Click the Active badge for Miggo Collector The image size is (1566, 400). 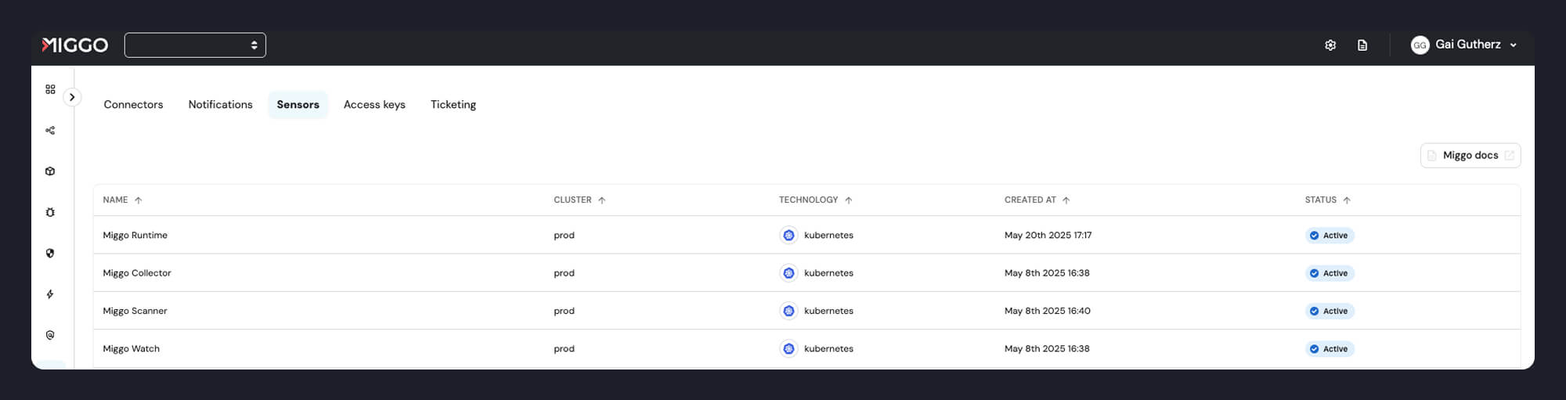1330,273
